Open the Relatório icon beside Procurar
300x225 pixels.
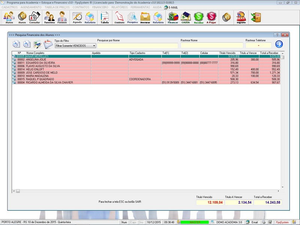pos(158,17)
